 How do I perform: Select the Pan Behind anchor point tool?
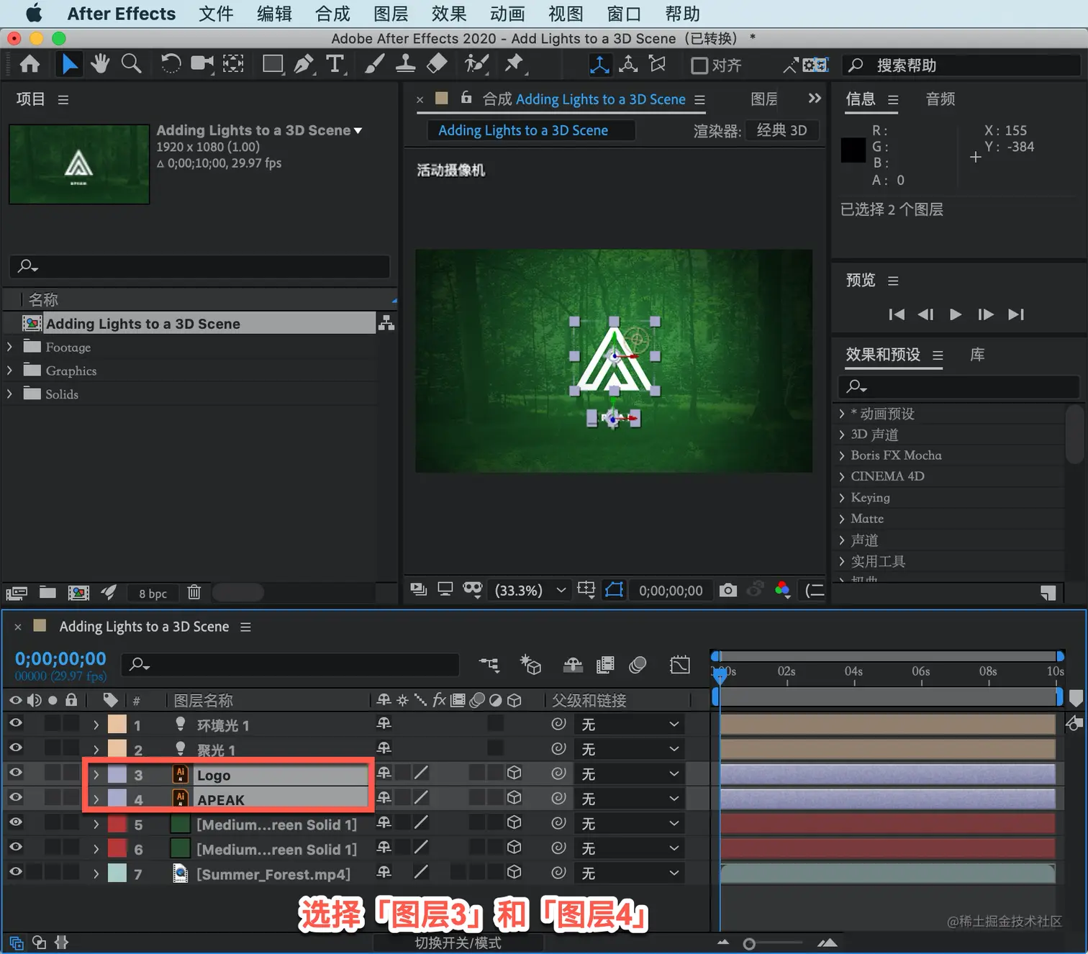233,65
